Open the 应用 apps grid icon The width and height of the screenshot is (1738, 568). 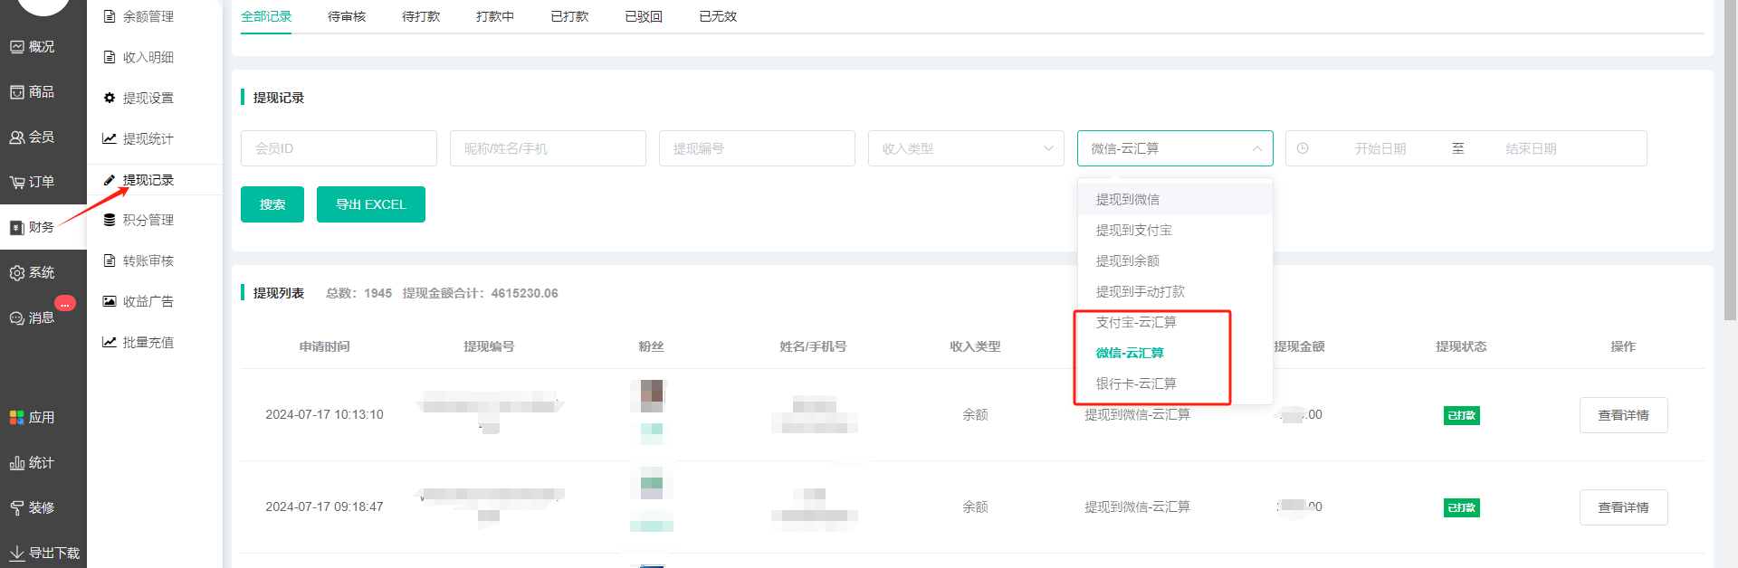click(17, 418)
